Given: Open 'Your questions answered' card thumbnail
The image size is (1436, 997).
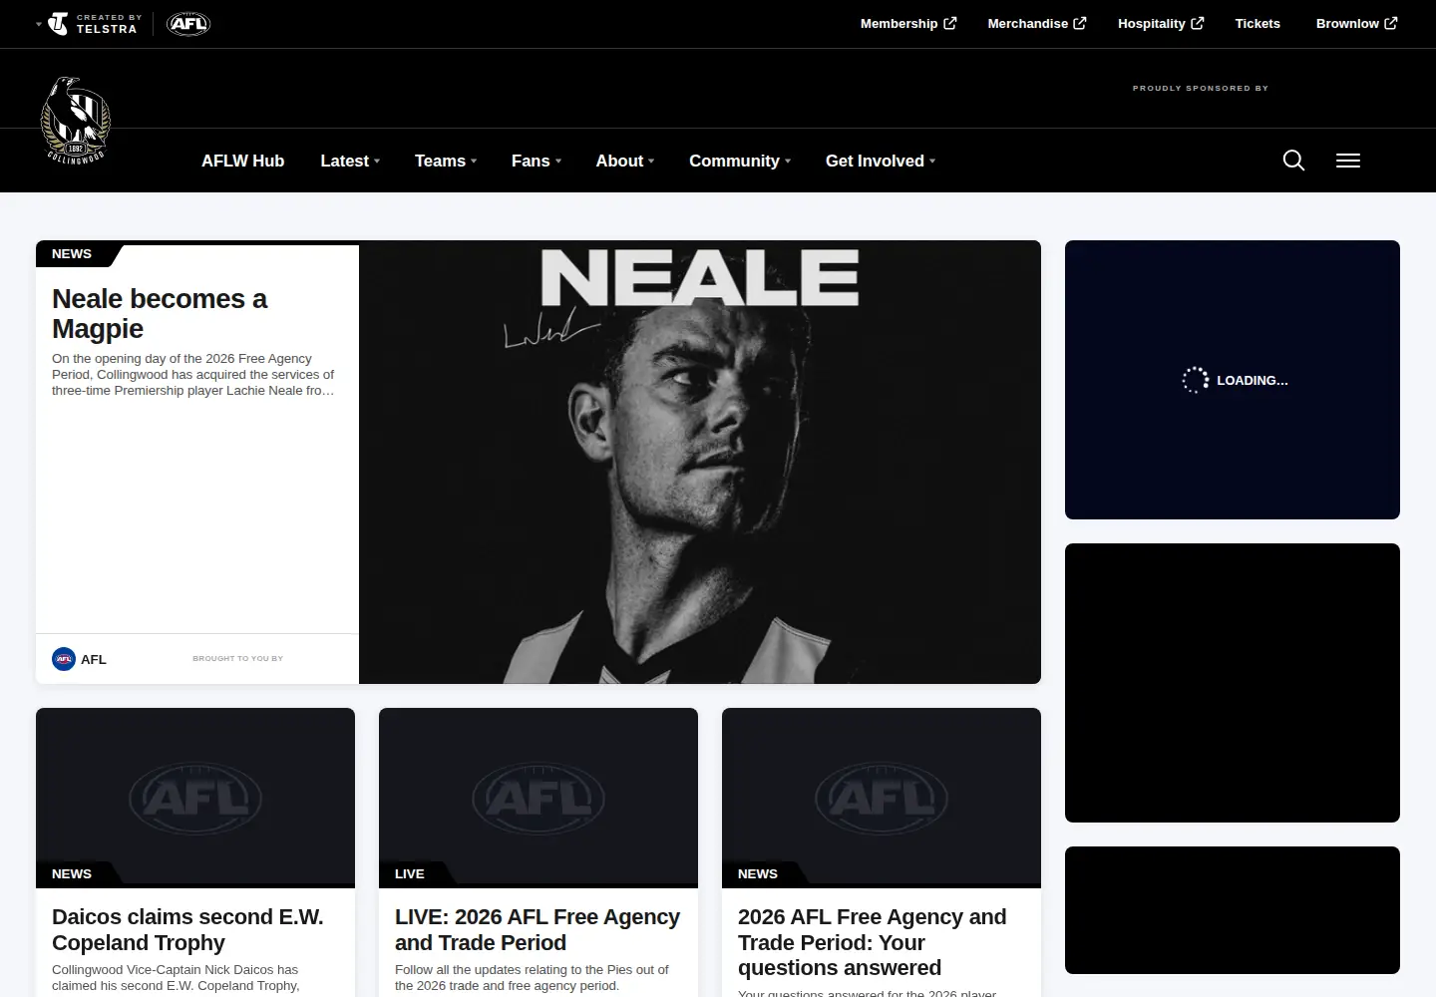Looking at the screenshot, I should pyautogui.click(x=882, y=798).
